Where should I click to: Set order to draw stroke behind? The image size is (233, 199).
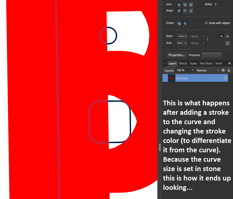(179, 23)
